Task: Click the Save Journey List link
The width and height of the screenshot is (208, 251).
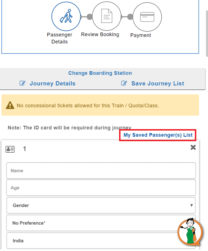Action: [158, 83]
